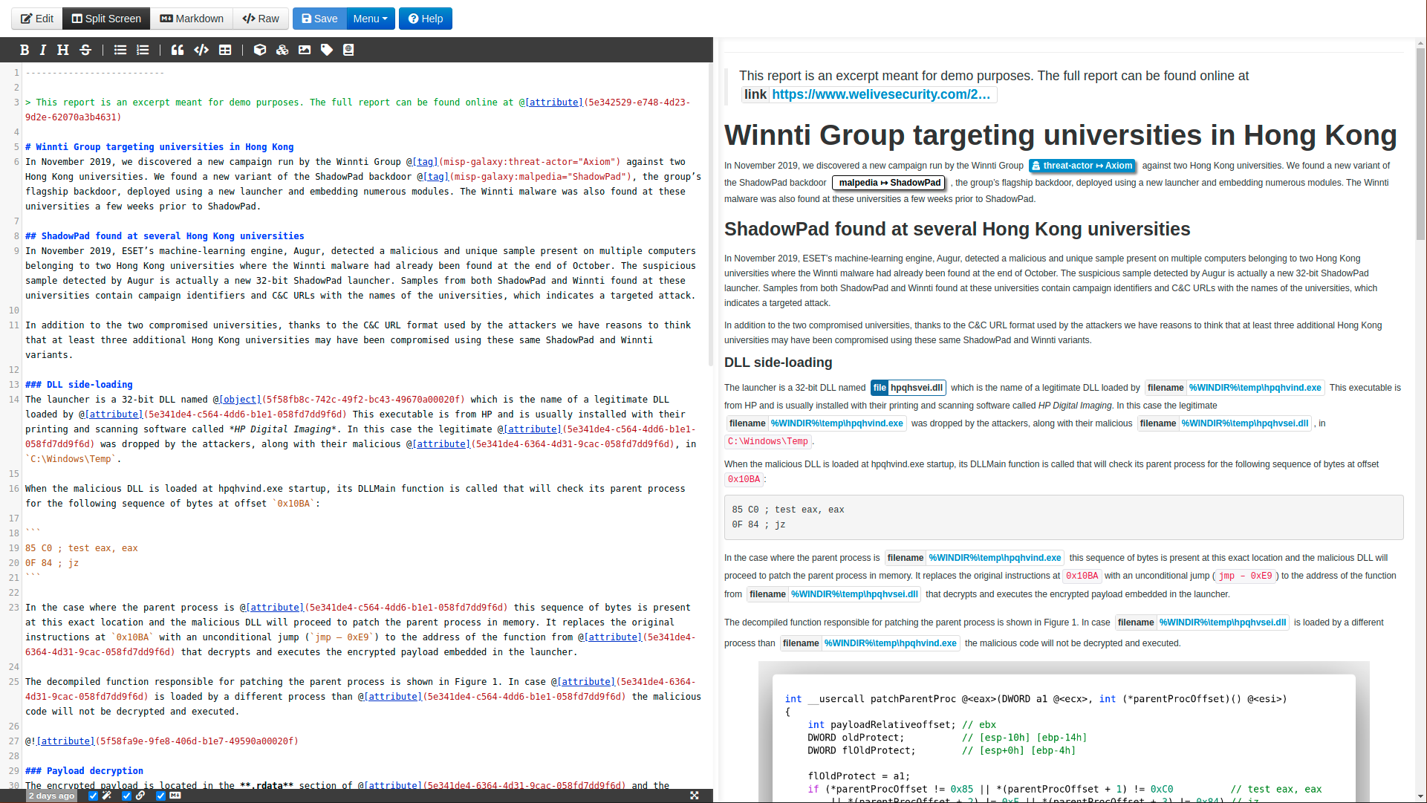Switch to Raw view tab
Image resolution: width=1427 pixels, height=803 pixels.
pyautogui.click(x=261, y=19)
